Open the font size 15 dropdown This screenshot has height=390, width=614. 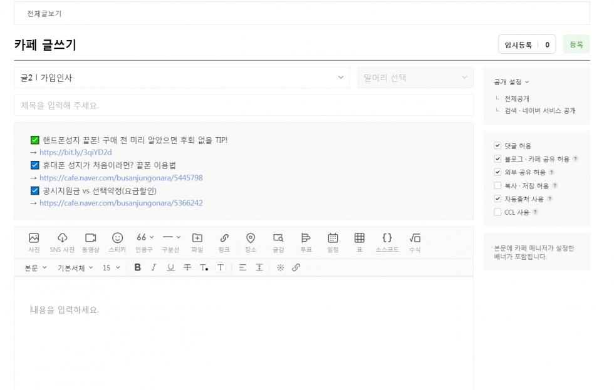(112, 268)
